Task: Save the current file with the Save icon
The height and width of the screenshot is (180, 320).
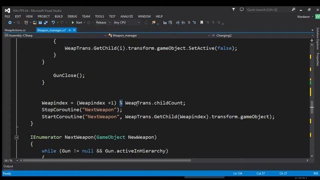Action: (x=40, y=22)
